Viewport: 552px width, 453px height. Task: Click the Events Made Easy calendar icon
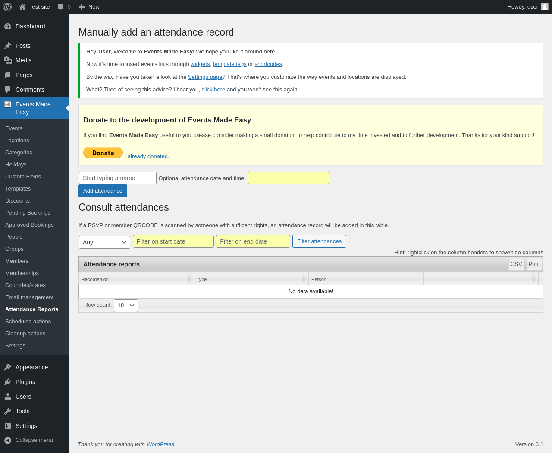(8, 104)
